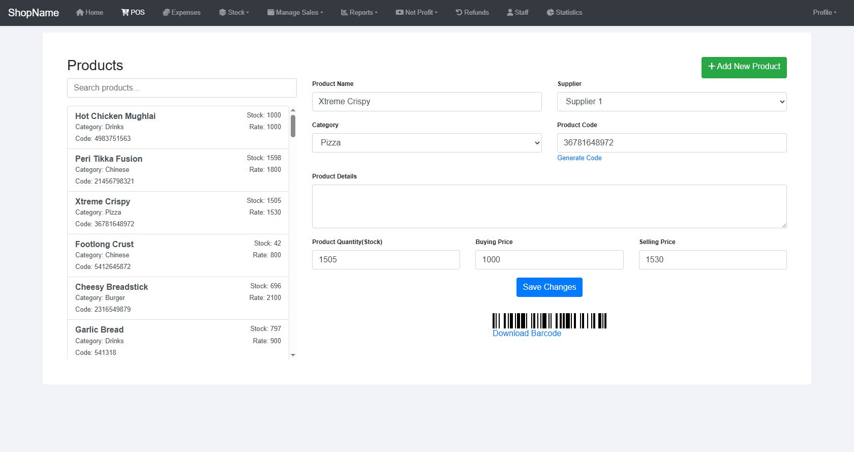Click the Generate Code link
854x452 pixels.
pos(579,158)
